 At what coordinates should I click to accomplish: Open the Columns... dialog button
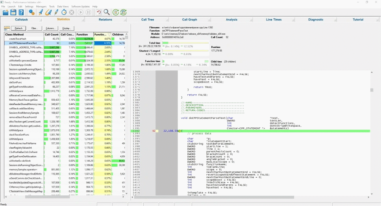click(x=50, y=28)
